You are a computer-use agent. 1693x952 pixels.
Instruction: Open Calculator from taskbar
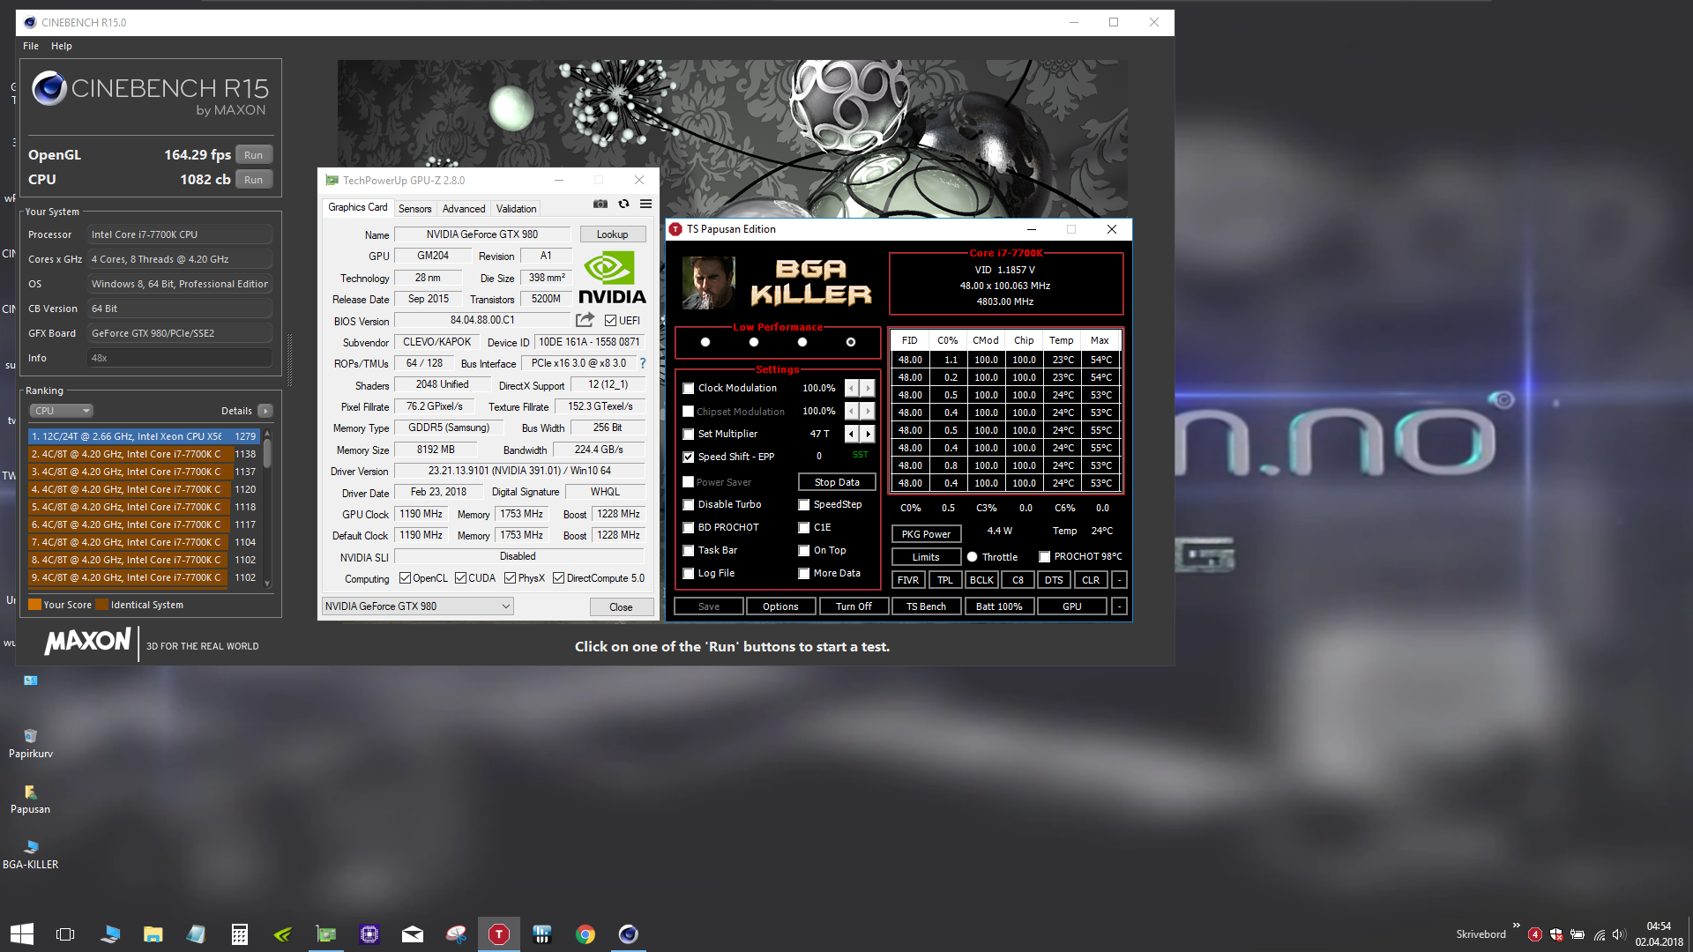(240, 933)
